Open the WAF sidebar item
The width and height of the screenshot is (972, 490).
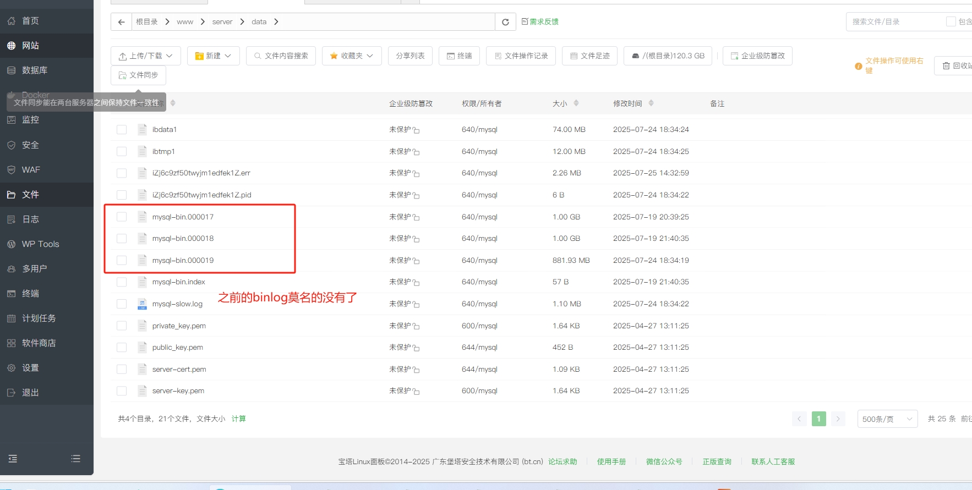pyautogui.click(x=46, y=170)
